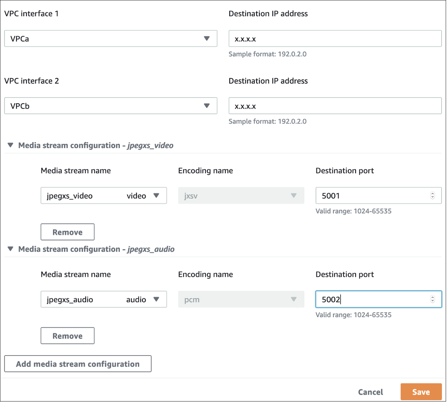447x402 pixels.
Task: Click the destination port 5001 field
Action: point(371,196)
